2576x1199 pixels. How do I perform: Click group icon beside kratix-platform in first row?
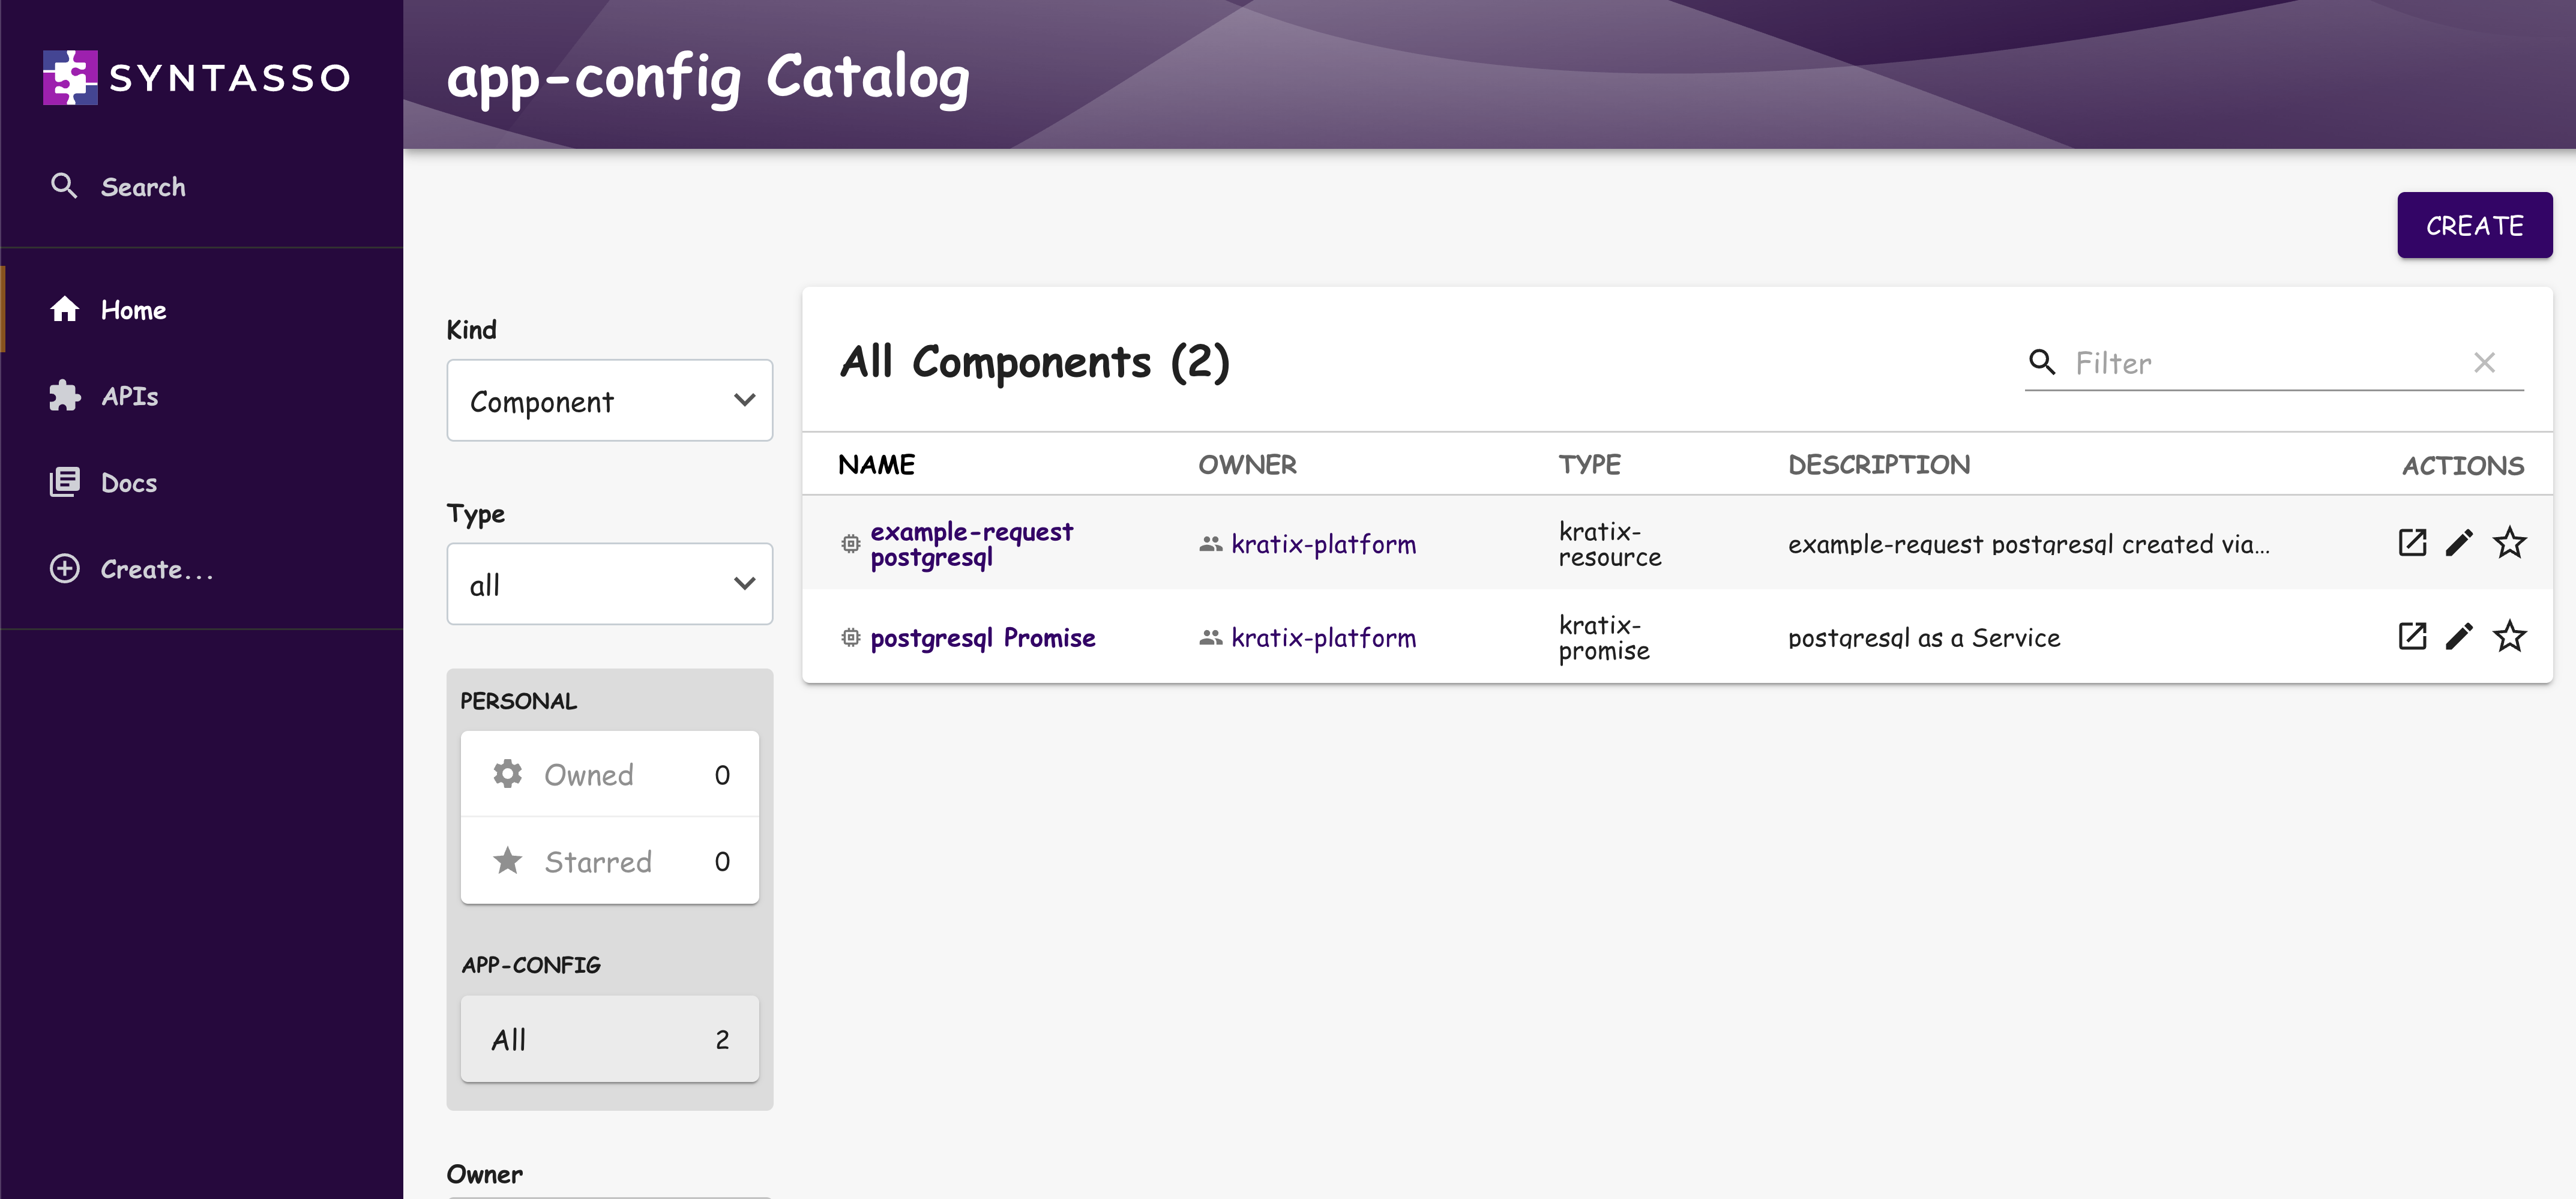click(1210, 544)
